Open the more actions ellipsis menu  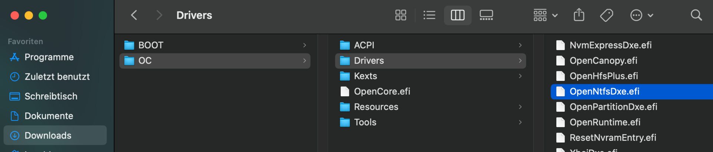point(641,15)
